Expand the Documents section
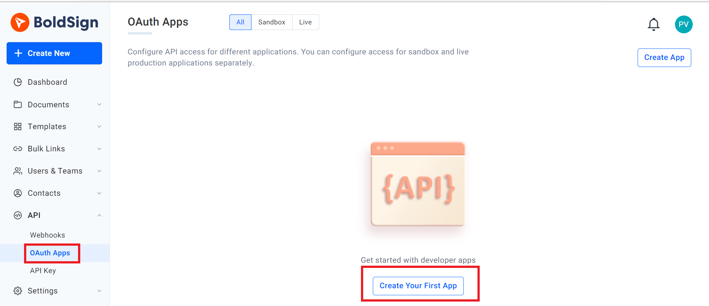 99,104
